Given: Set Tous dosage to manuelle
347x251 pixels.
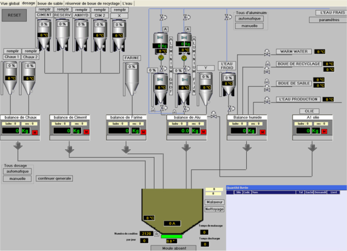Looking at the screenshot, I should (17, 178).
